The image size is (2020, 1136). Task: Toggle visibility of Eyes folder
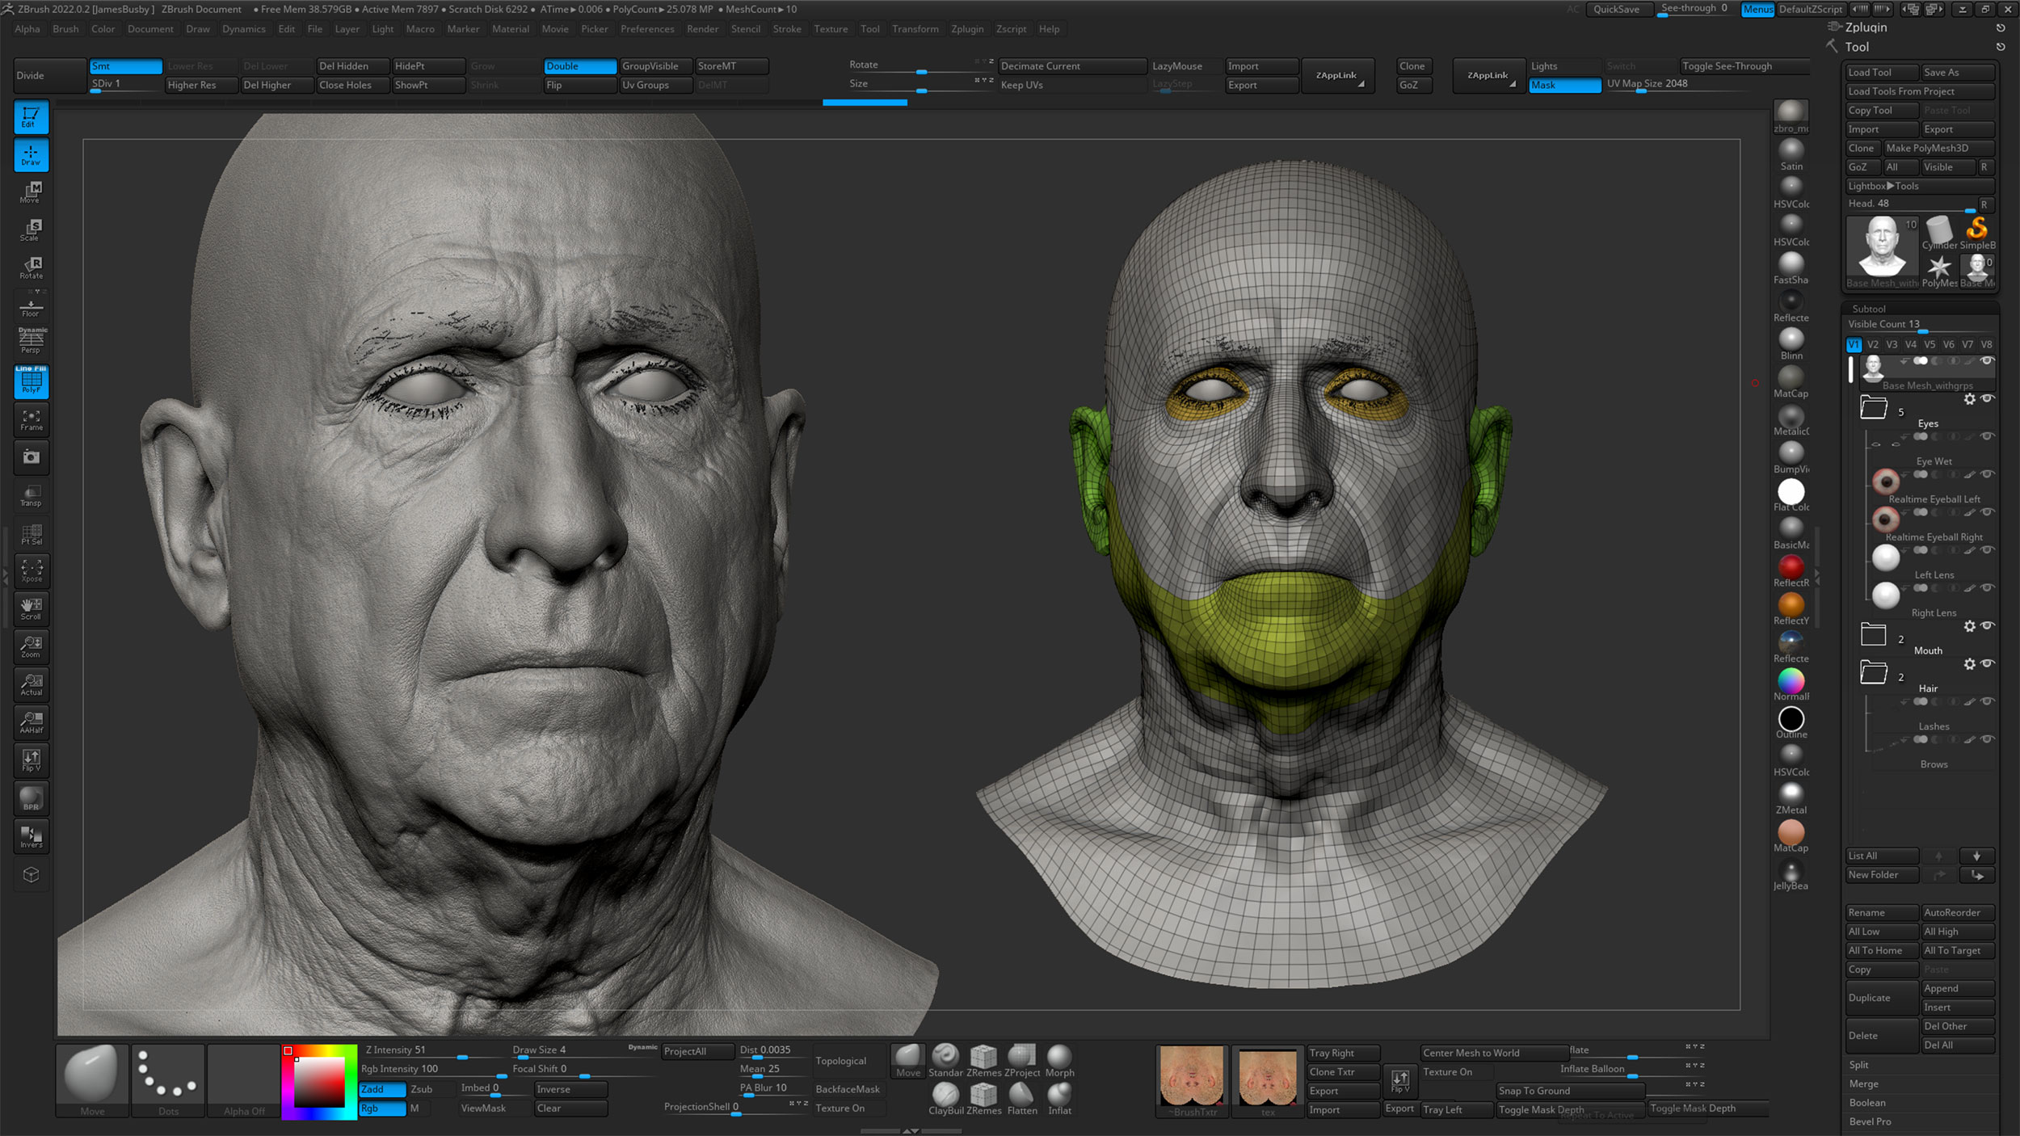(1988, 398)
